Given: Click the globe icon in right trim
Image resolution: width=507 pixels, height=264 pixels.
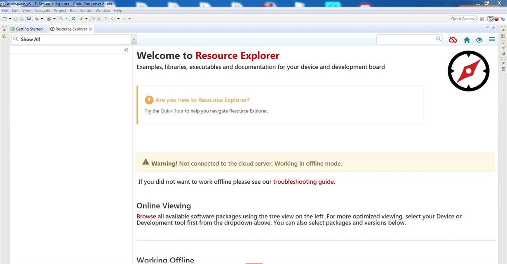Looking at the screenshot, I should [x=503, y=54].
